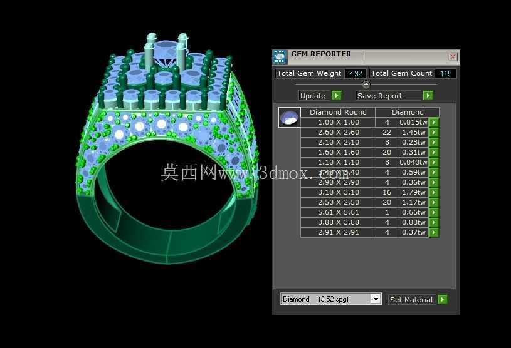Click green arrow for 2.91 X 2.91 row

(434, 233)
